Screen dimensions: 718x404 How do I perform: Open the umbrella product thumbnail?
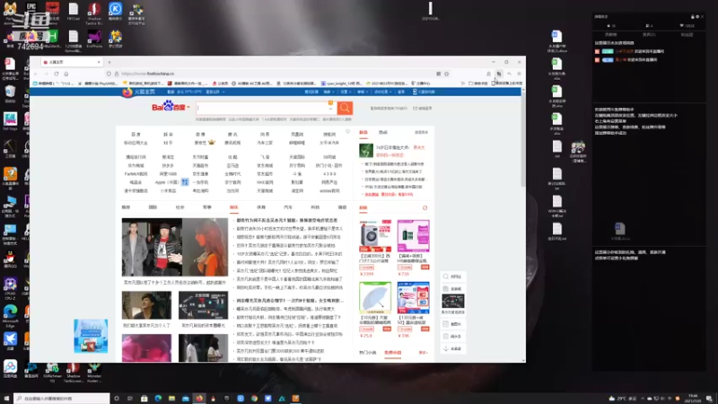click(x=375, y=298)
